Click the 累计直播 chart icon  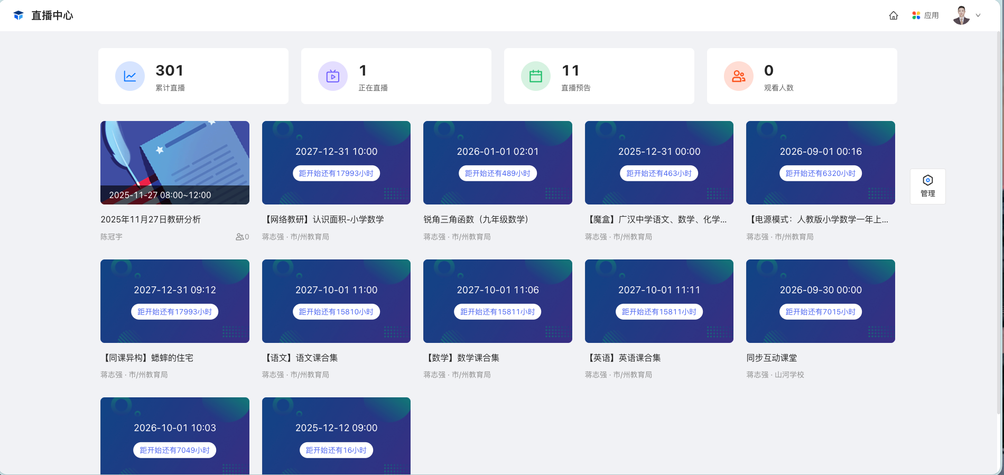point(130,77)
